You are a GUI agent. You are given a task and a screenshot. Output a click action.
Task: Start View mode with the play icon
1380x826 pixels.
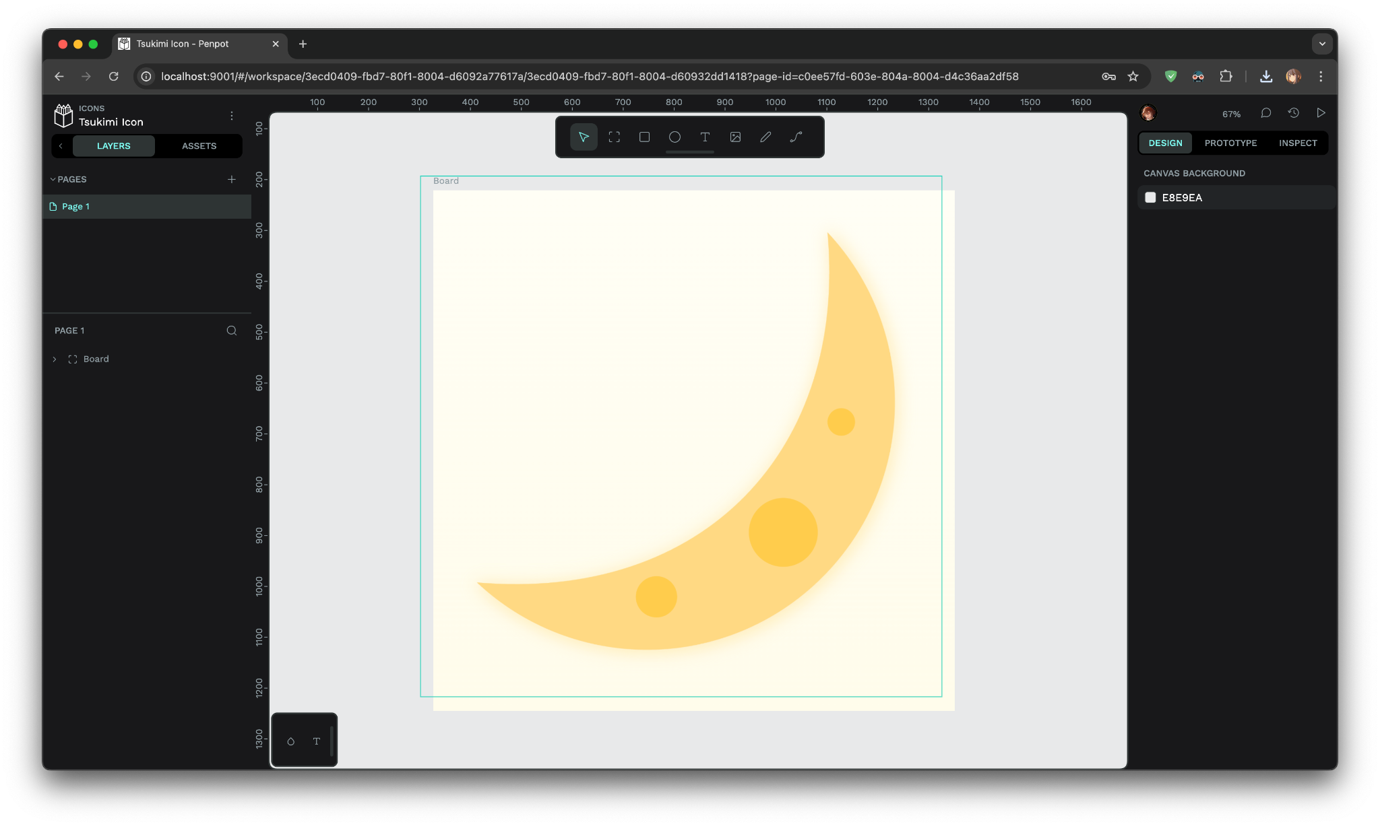1320,112
